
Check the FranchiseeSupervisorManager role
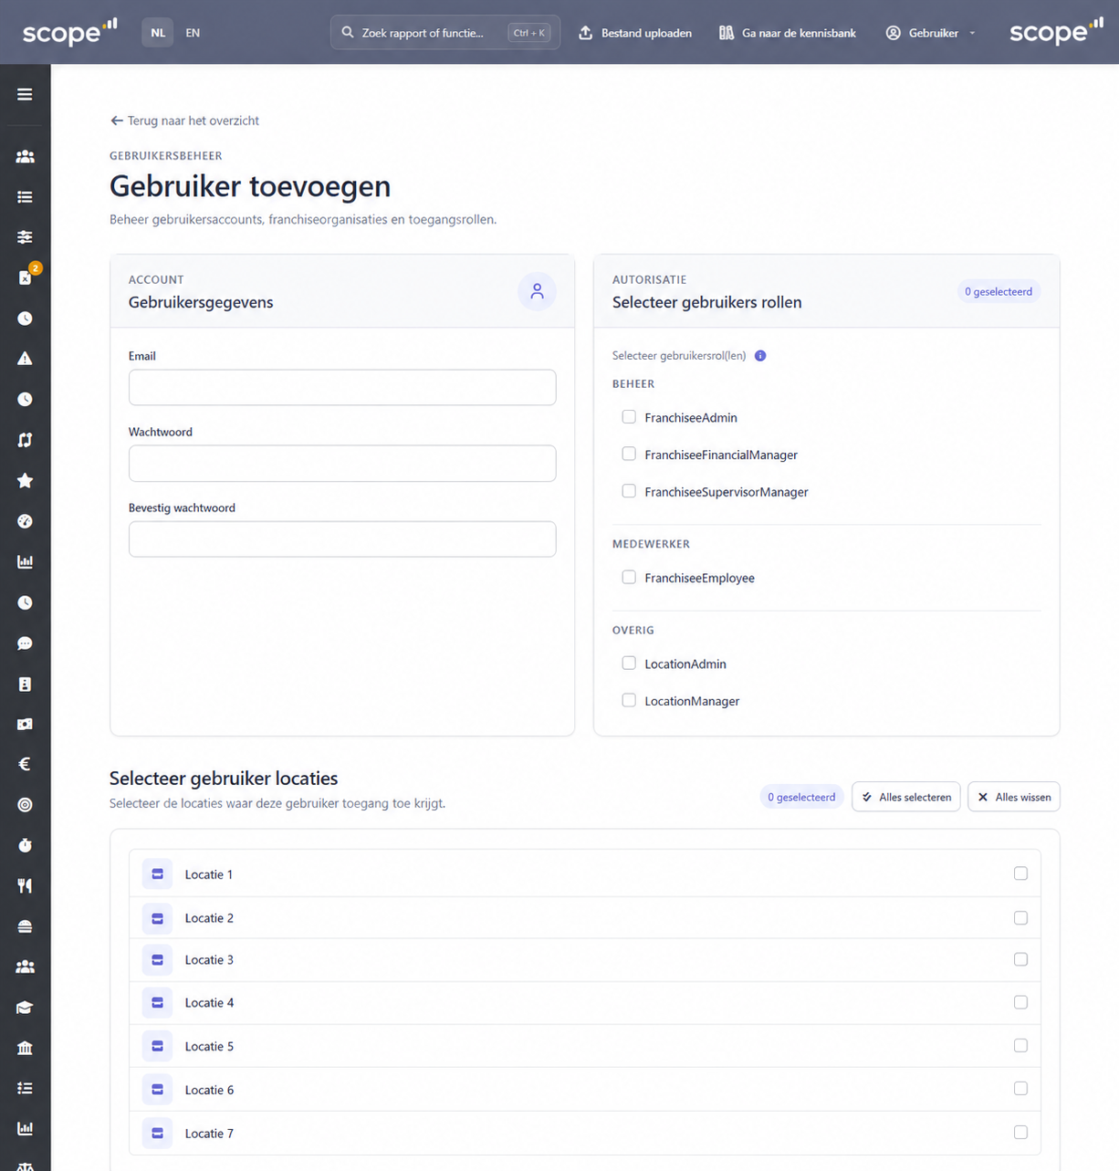[629, 491]
